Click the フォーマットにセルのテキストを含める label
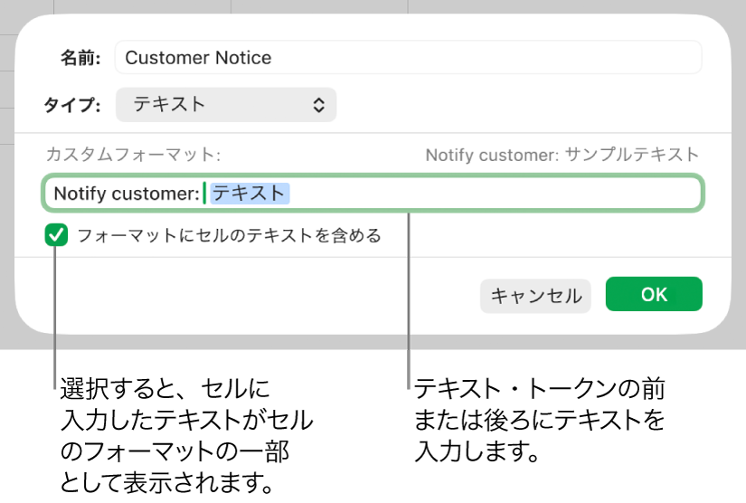Screen dimensions: 746x503 click(229, 236)
